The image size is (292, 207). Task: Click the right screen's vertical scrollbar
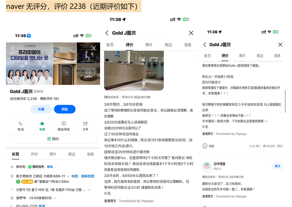285,102
